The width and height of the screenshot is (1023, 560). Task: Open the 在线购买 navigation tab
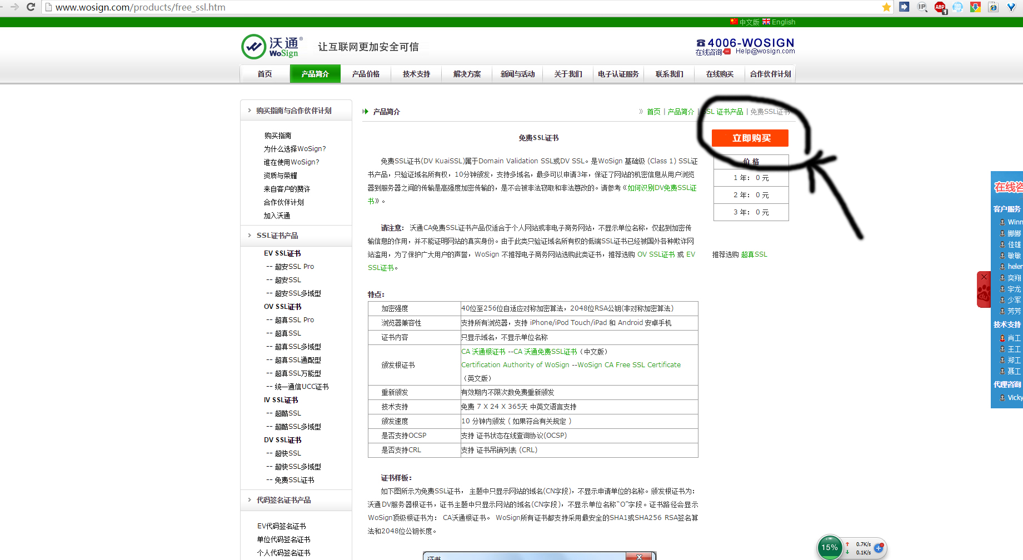720,74
